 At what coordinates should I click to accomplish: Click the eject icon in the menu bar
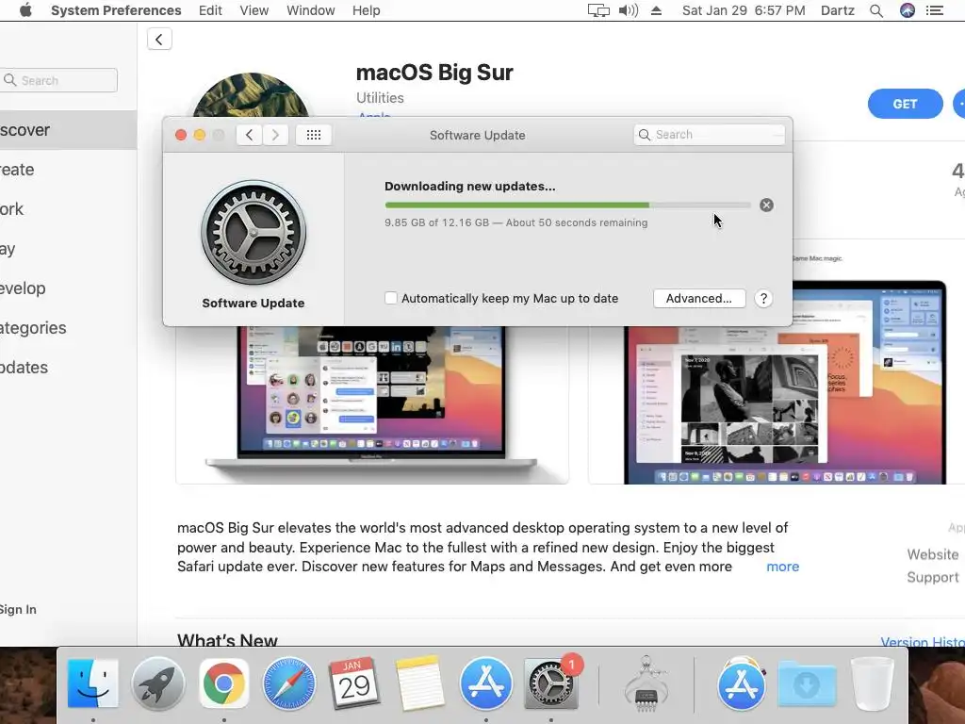coord(656,10)
